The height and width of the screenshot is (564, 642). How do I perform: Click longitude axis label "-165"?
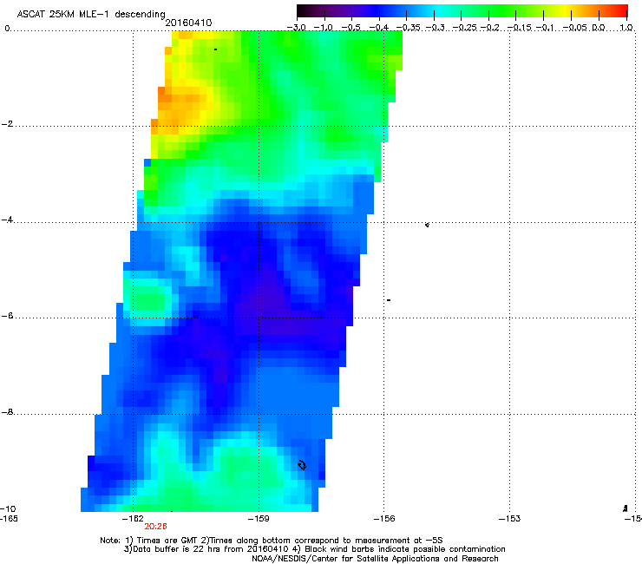[9, 519]
